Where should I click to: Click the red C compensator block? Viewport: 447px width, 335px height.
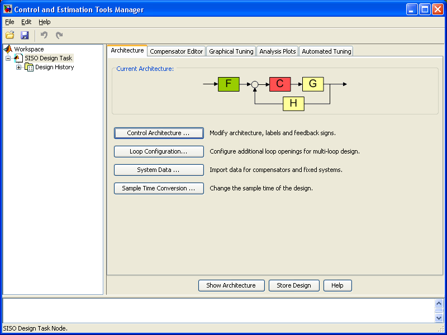click(280, 84)
